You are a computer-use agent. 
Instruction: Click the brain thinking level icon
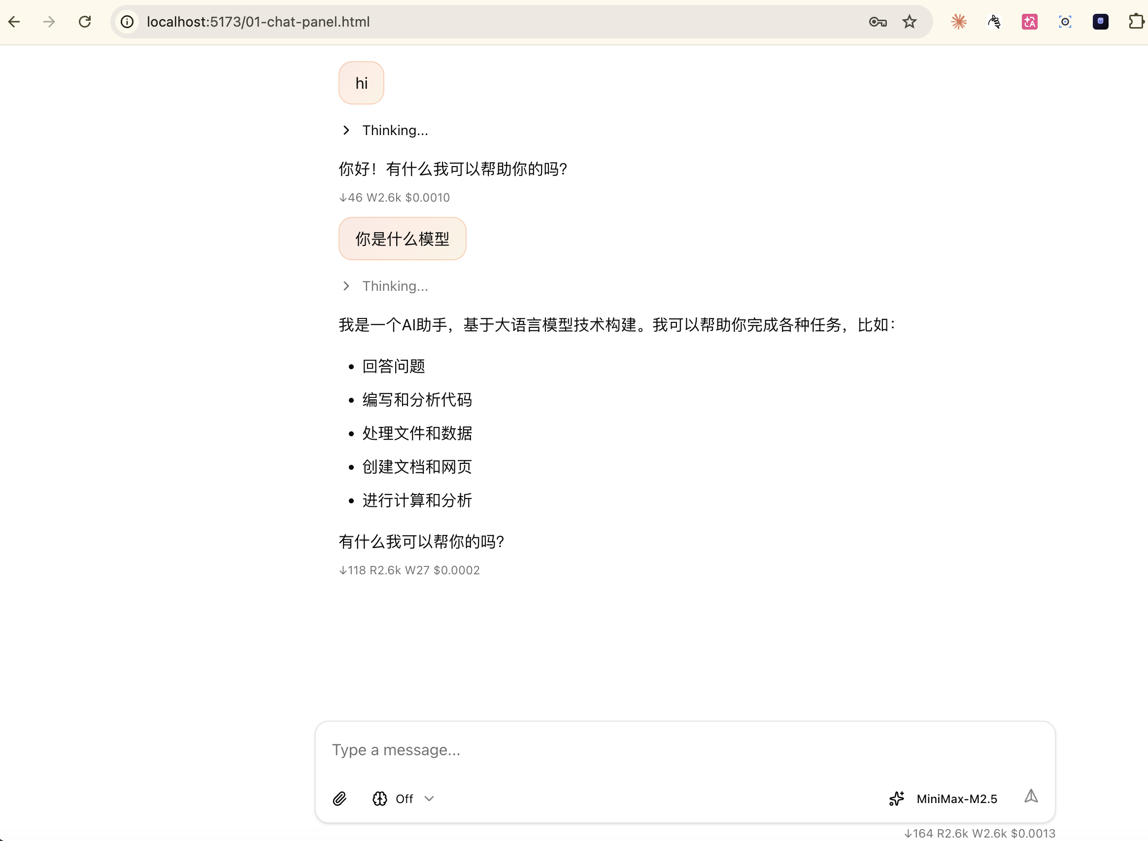tap(379, 799)
